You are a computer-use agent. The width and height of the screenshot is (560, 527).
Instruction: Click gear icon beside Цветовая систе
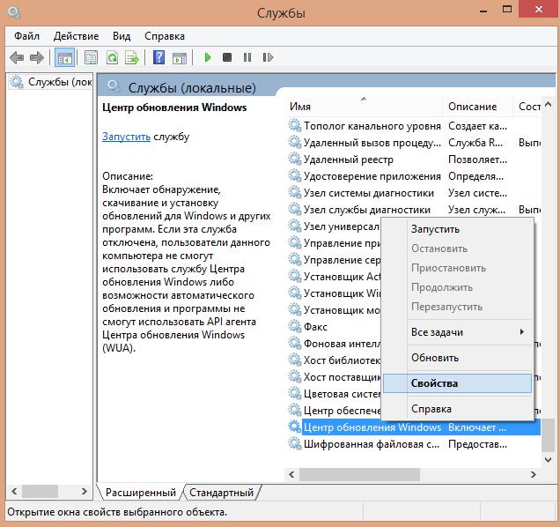(295, 393)
